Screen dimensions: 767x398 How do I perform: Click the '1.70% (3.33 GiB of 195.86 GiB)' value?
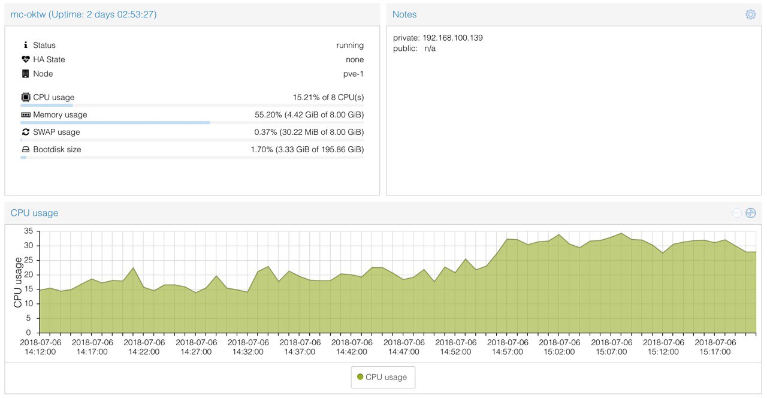click(307, 149)
